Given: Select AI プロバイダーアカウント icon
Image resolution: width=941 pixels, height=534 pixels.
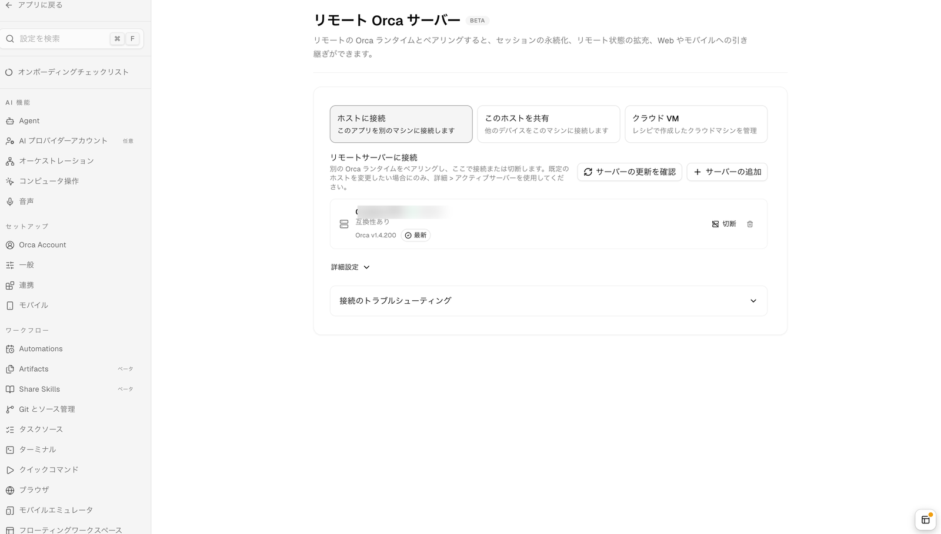Looking at the screenshot, I should tap(10, 141).
